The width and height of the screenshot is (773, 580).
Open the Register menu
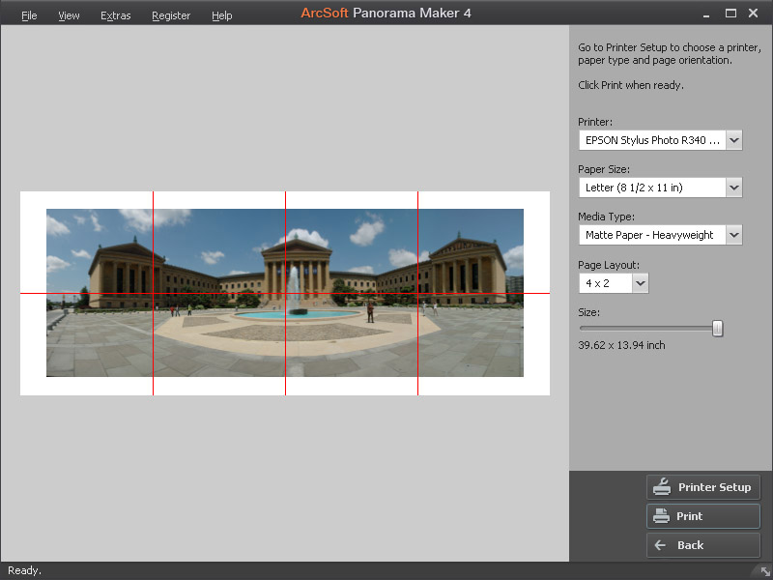(171, 15)
